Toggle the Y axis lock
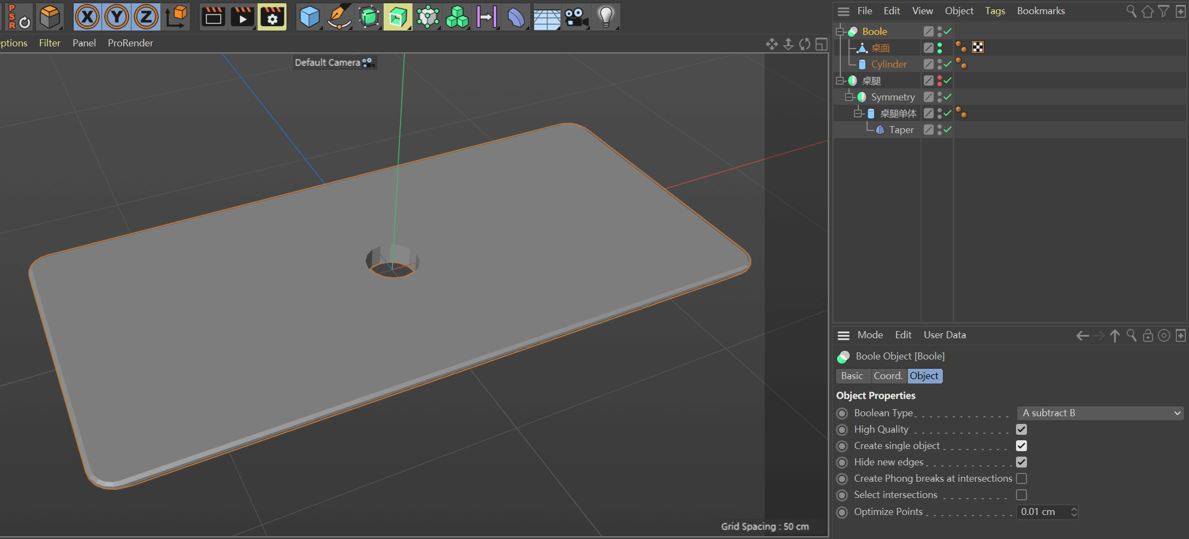 tap(117, 17)
